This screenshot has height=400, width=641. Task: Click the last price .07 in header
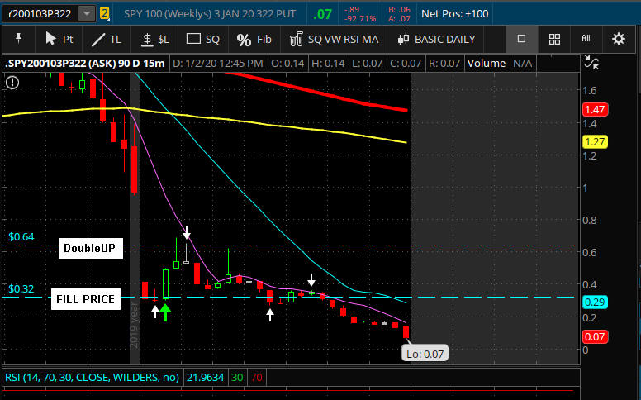322,14
